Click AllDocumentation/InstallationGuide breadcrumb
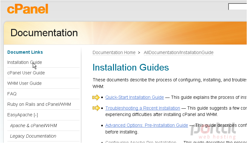 click(x=179, y=52)
